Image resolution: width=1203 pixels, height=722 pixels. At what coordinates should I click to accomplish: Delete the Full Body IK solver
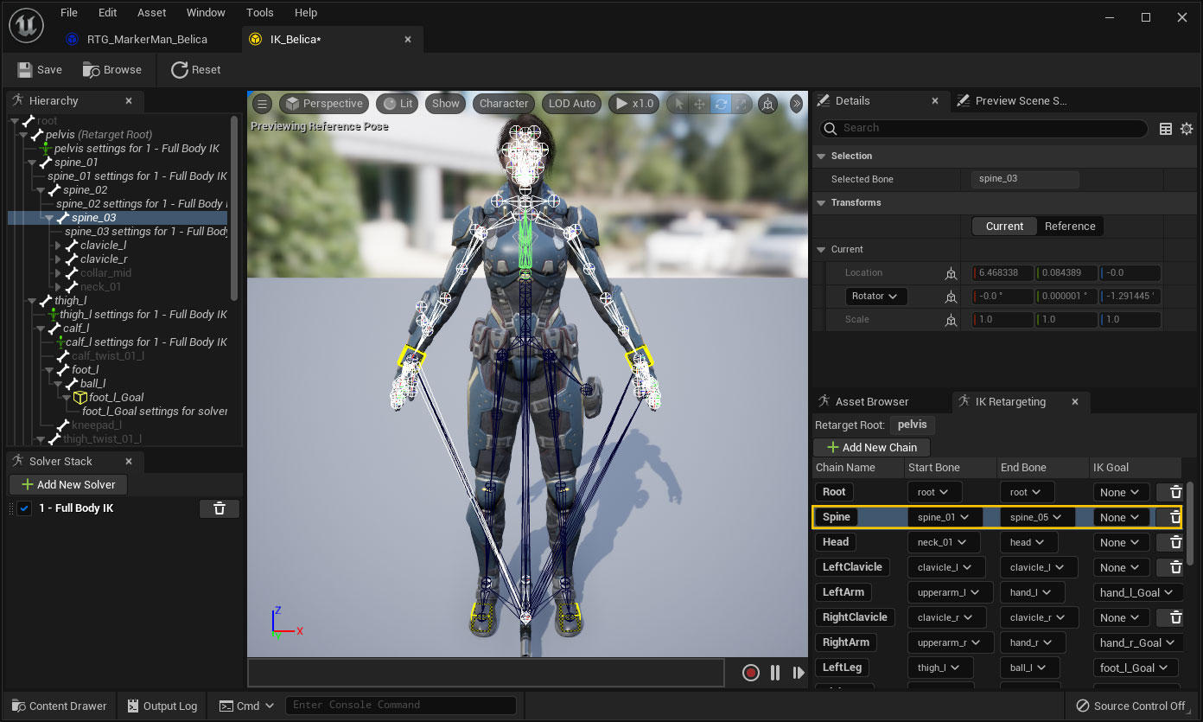[x=220, y=508]
